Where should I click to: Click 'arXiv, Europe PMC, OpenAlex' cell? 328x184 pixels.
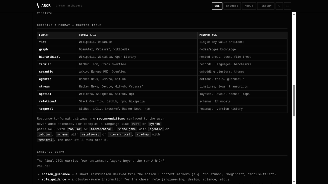point(137,72)
